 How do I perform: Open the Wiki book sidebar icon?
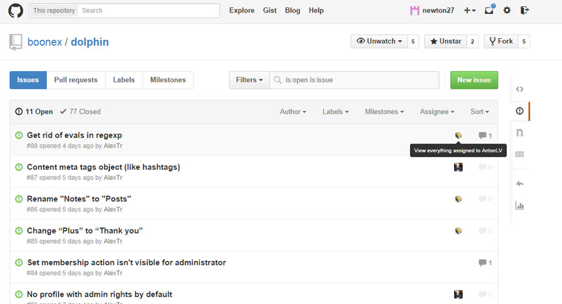[x=520, y=154]
